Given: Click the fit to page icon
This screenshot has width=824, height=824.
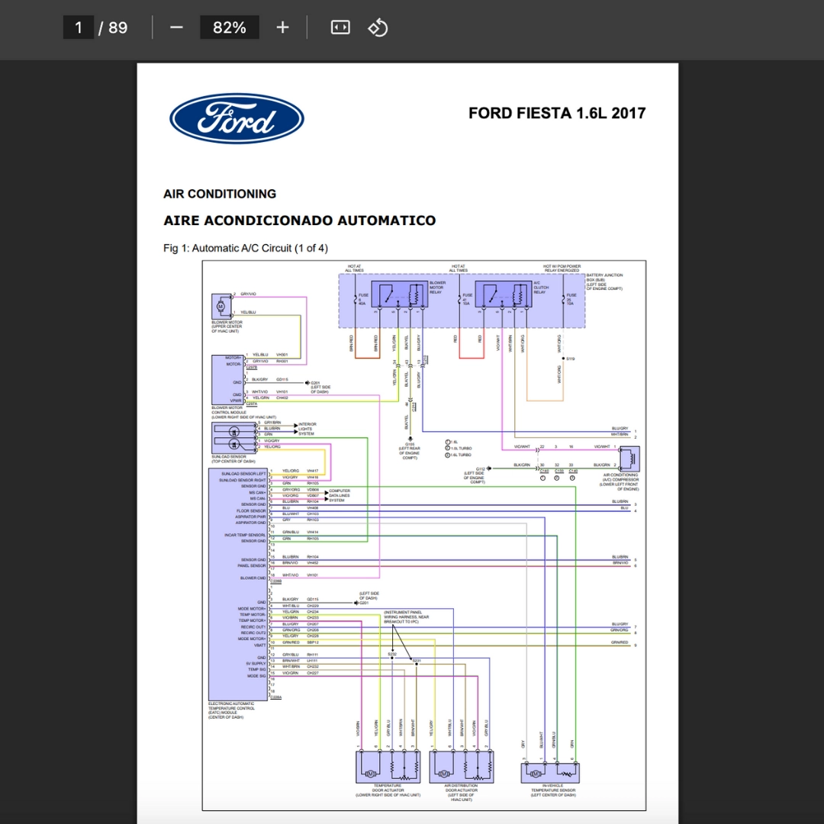Looking at the screenshot, I should (340, 27).
